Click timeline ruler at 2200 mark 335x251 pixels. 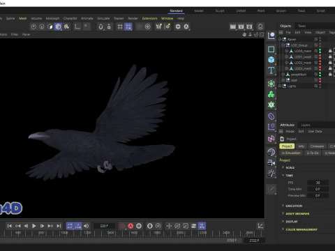(x=203, y=233)
